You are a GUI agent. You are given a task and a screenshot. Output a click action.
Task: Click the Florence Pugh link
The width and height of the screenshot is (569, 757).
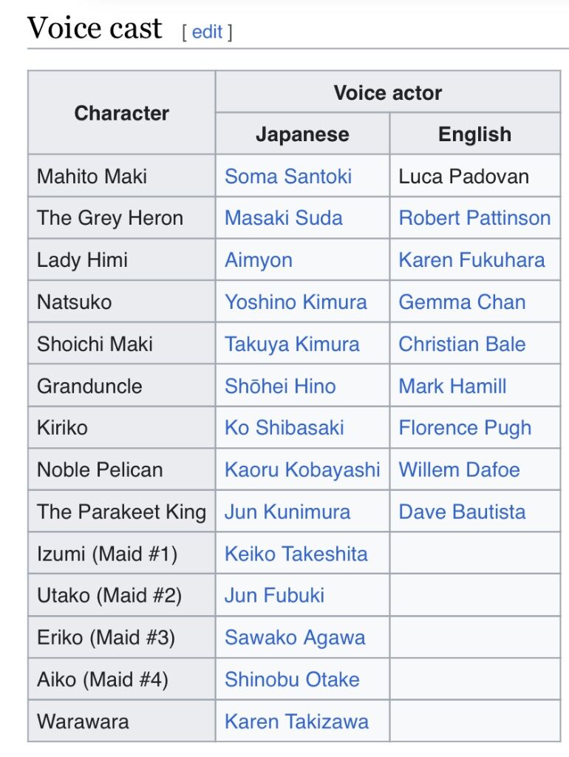click(465, 428)
